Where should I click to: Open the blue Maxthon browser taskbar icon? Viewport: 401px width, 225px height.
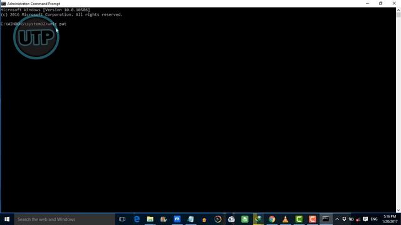177,219
